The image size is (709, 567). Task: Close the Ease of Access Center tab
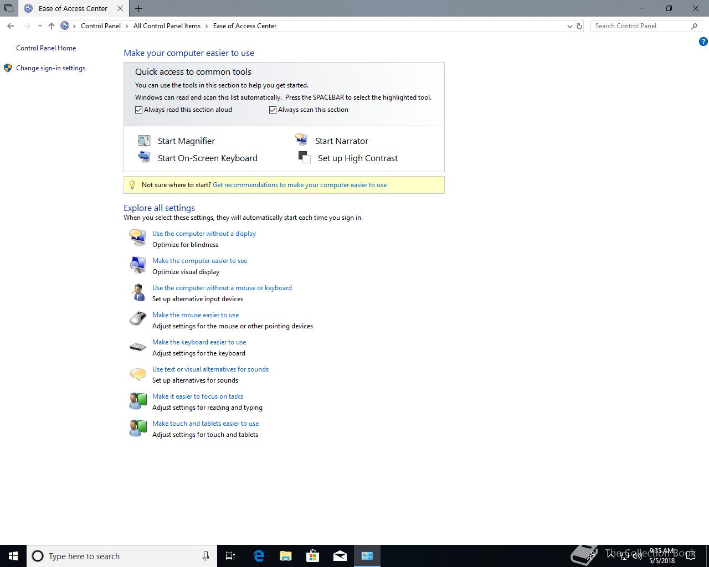click(x=120, y=8)
